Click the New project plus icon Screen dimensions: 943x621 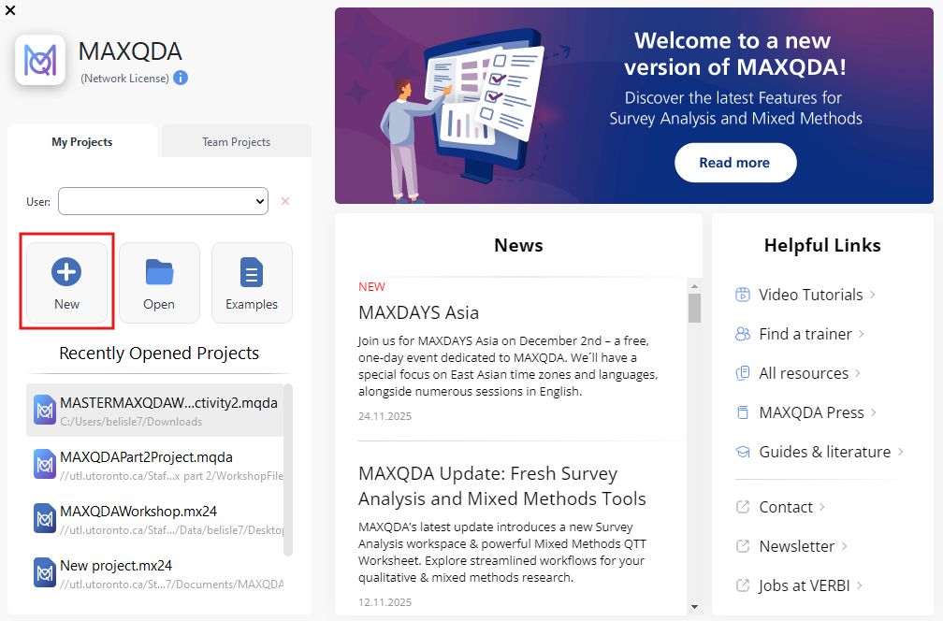click(x=66, y=272)
